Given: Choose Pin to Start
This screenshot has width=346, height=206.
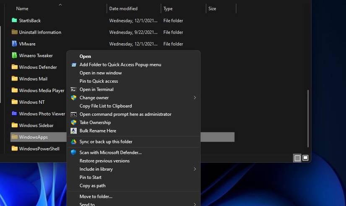Looking at the screenshot, I should (x=91, y=177).
